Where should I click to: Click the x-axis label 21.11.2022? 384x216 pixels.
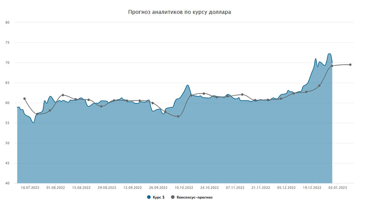261,188
